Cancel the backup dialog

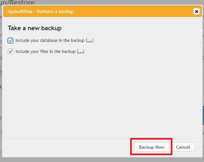click(183, 147)
